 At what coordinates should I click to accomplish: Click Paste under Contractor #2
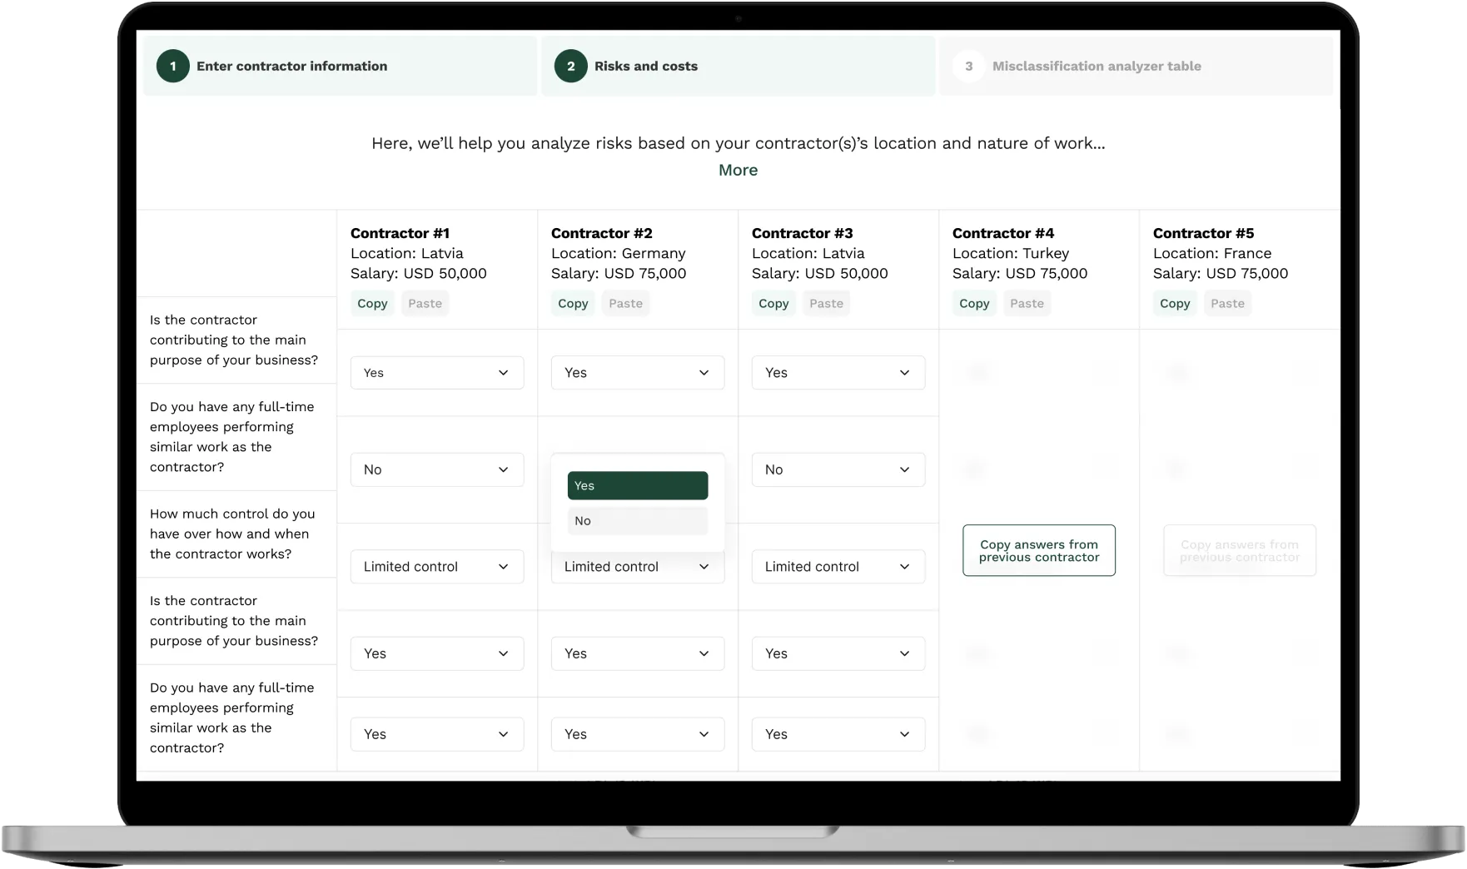tap(625, 303)
